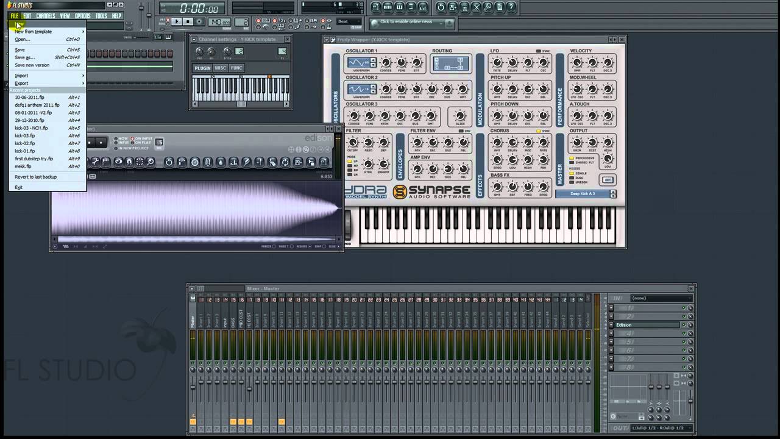
Task: Expand the Export submenu
Action: tap(49, 83)
